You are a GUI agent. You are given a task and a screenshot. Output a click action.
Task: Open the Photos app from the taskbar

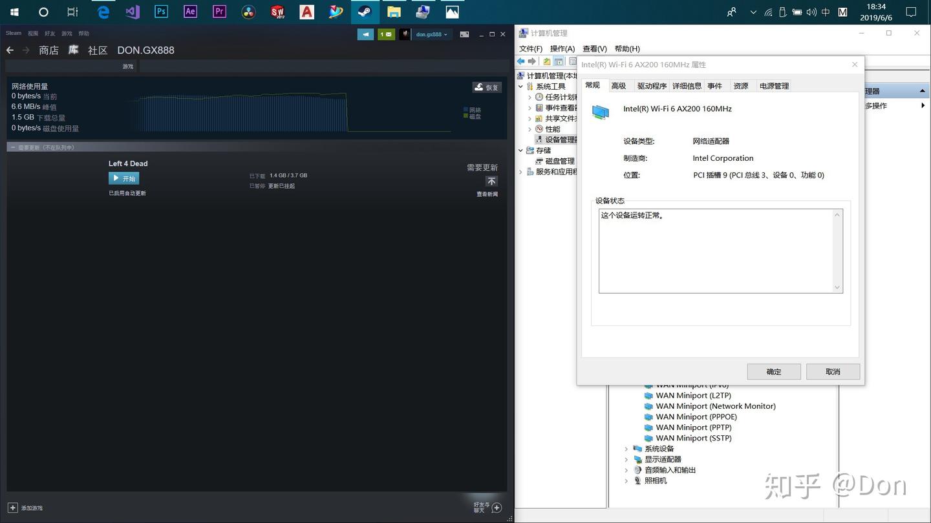click(x=452, y=12)
